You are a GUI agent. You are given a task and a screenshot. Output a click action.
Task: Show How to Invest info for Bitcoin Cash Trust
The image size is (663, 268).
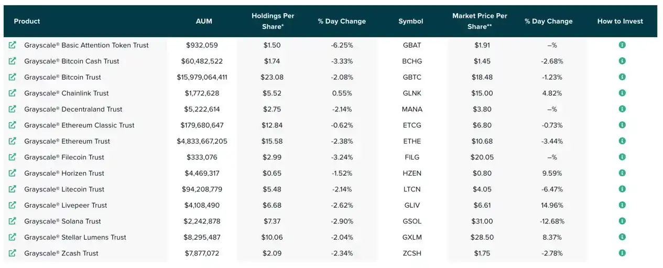click(622, 61)
